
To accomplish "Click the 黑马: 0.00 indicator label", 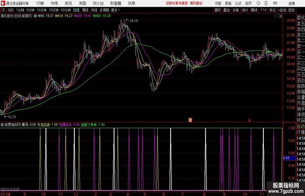I will point(29,125).
